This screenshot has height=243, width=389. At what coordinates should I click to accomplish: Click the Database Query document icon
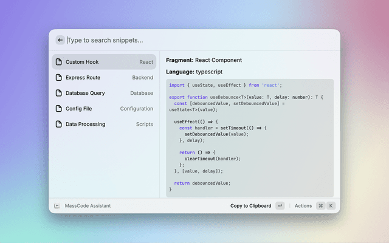coord(59,93)
